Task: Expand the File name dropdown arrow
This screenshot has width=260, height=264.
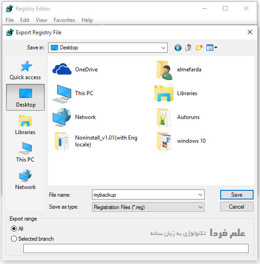Action: click(x=200, y=195)
